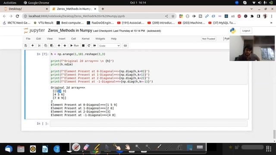Copy selected cells icon
This screenshot has width=276, height=155.
pos(46,46)
